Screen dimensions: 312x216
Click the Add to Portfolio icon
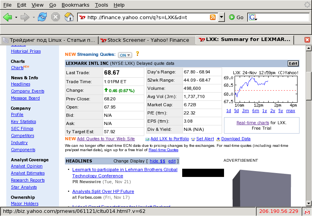(x=147, y=139)
